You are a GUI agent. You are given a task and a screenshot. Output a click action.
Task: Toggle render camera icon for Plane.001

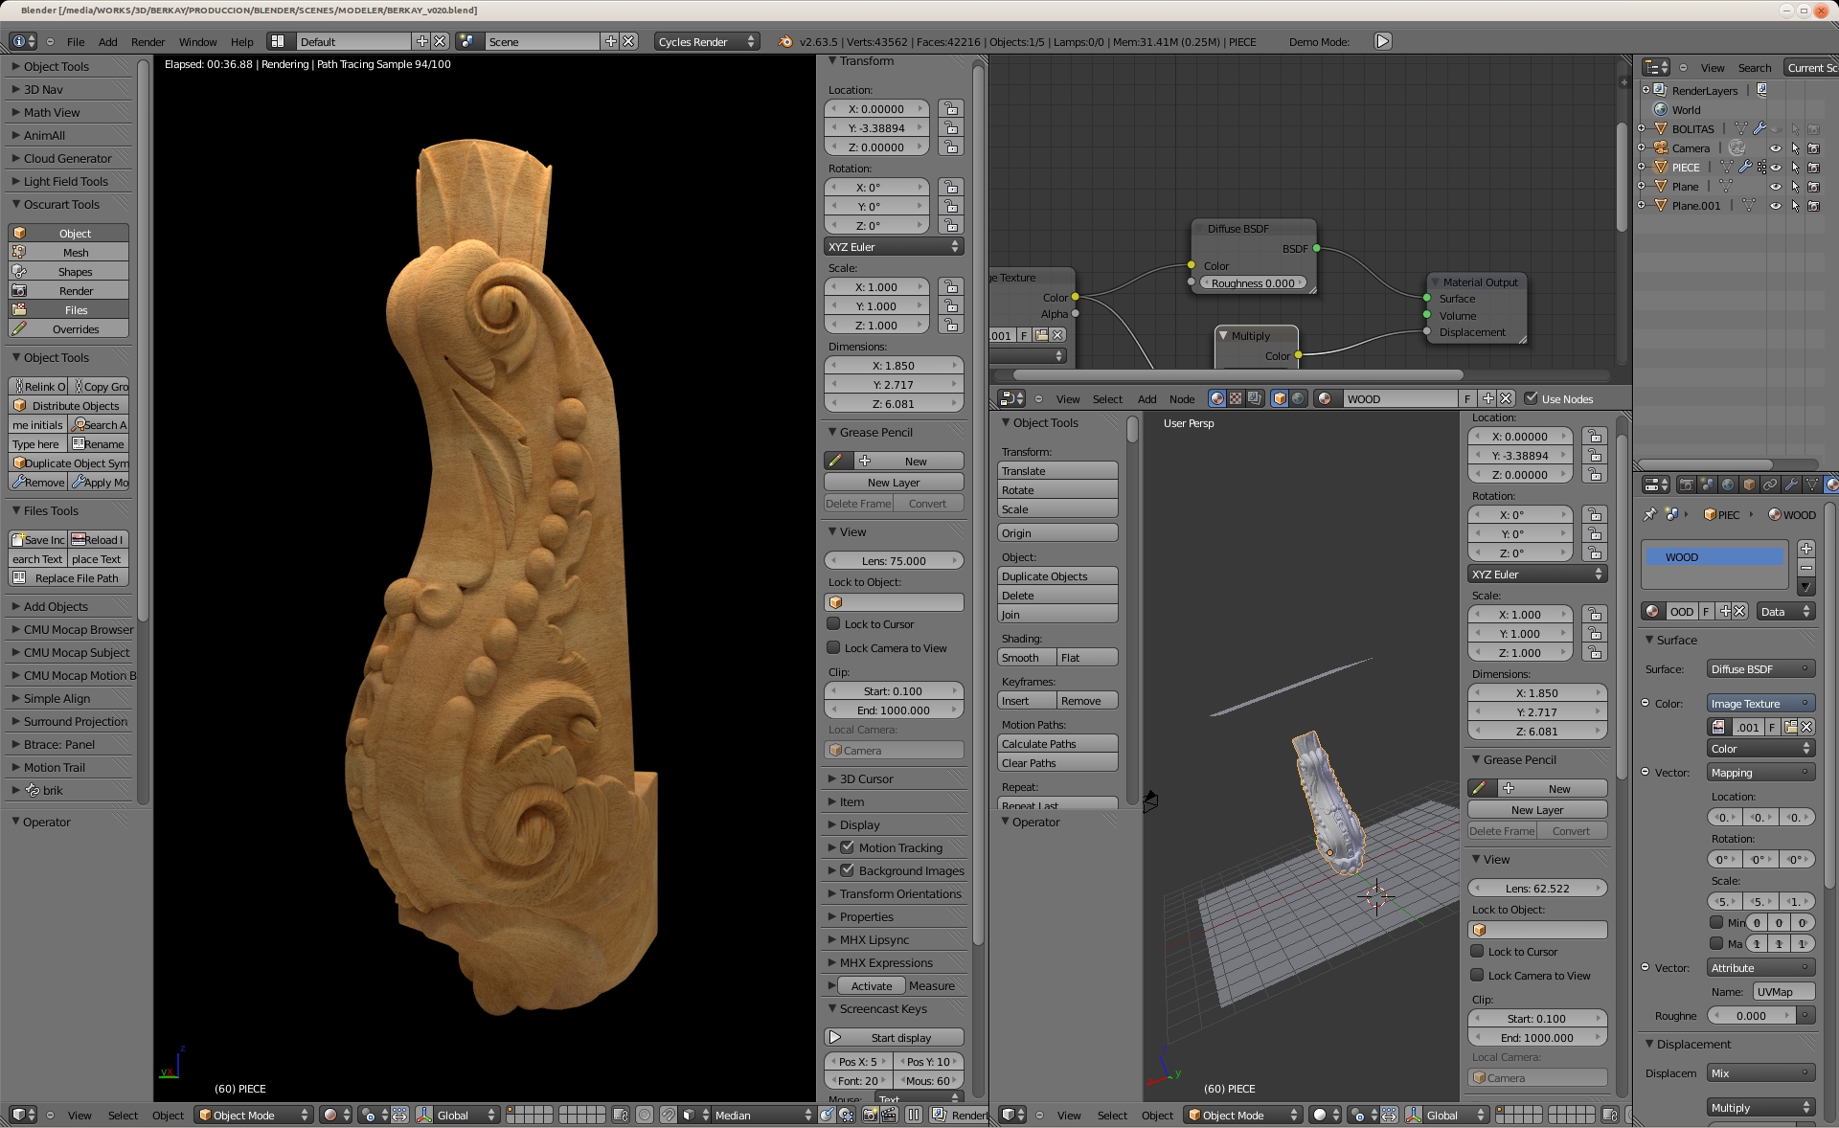pos(1813,206)
